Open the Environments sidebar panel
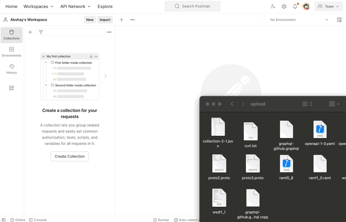The width and height of the screenshot is (346, 222). pos(11,52)
